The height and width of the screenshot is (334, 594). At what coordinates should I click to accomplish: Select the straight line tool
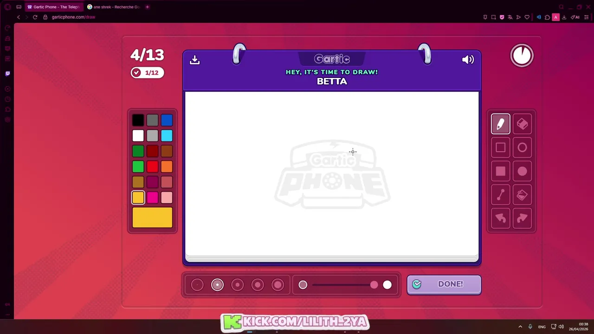pyautogui.click(x=500, y=195)
